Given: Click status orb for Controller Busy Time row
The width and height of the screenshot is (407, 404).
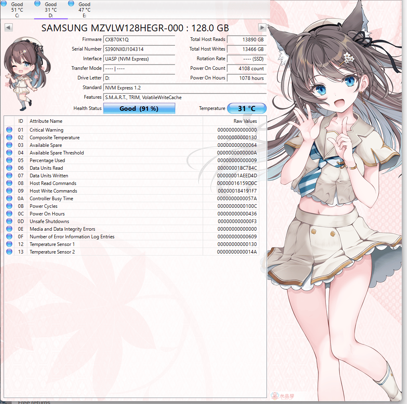Looking at the screenshot, I should tap(9, 198).
